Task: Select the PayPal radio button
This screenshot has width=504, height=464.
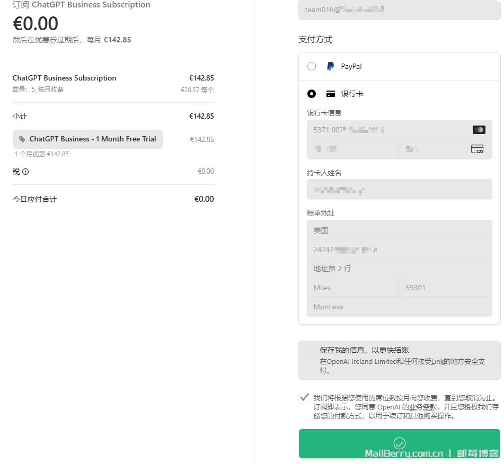Action: point(312,66)
